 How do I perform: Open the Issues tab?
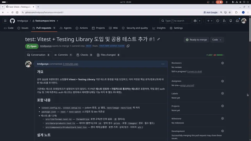click(x=23, y=28)
